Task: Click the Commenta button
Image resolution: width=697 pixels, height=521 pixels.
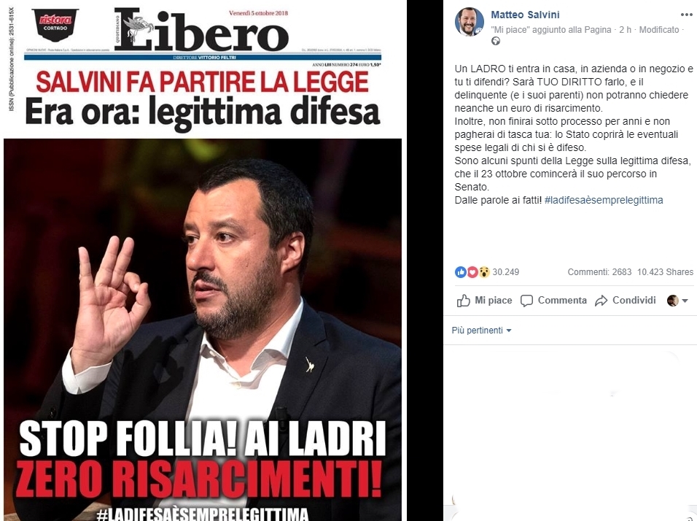Action: click(x=553, y=301)
